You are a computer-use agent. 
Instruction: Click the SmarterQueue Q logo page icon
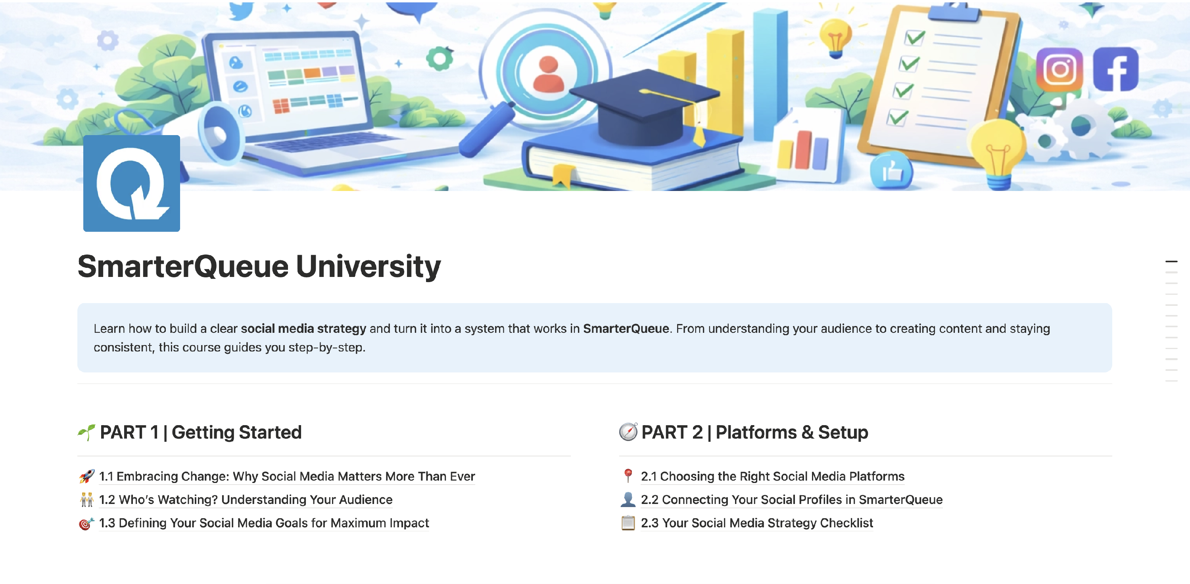tap(132, 183)
